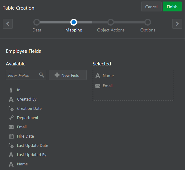
Task: Click the Cancel button
Action: click(151, 6)
